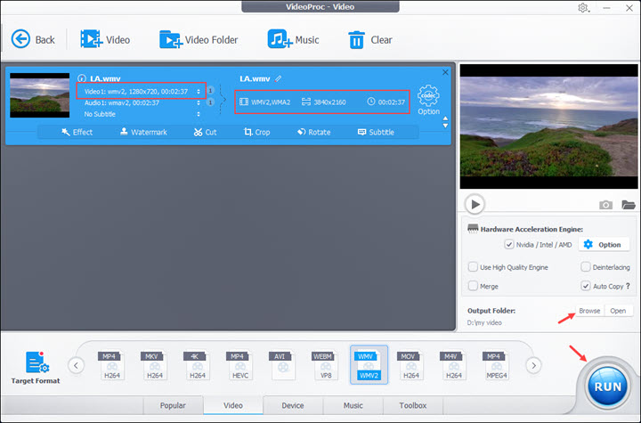
Task: Click output resolution 3840x2160
Action: tap(329, 102)
